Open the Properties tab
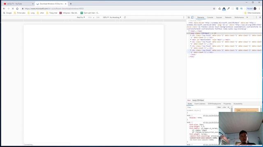Image resolution: width=263 pixels, height=147 pixels. click(227, 104)
